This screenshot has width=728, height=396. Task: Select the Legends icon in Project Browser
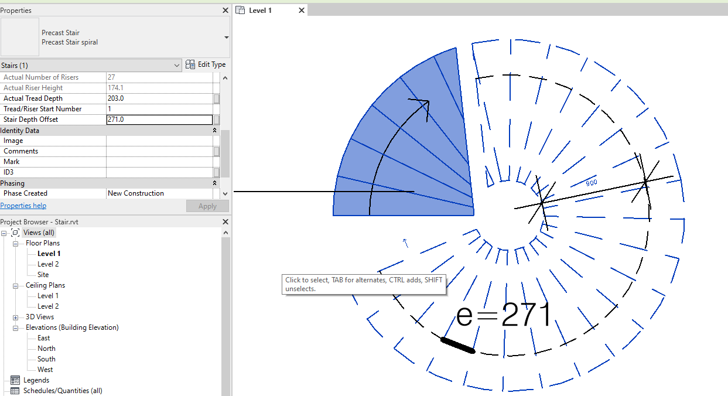coord(16,380)
